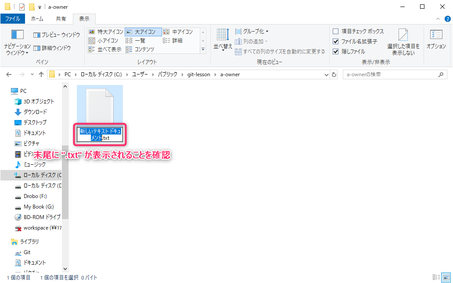
Task: Select Extra large icons (特大アイコン) layout
Action: [x=106, y=32]
